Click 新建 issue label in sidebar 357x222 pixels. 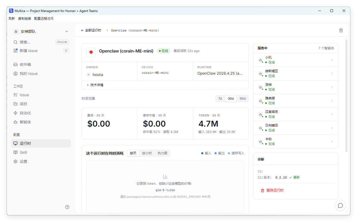(28, 51)
